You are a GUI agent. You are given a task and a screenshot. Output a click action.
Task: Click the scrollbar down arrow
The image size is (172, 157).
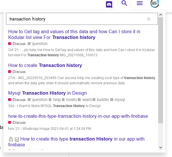160,147
